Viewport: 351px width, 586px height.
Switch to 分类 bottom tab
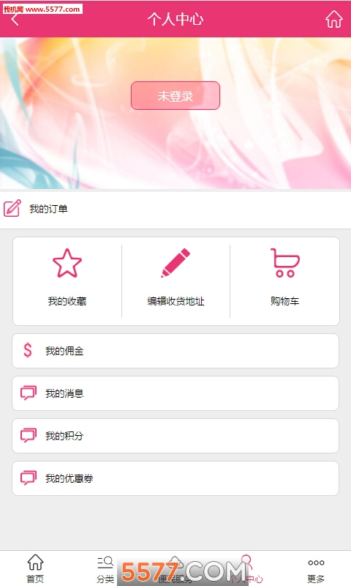[x=105, y=569]
